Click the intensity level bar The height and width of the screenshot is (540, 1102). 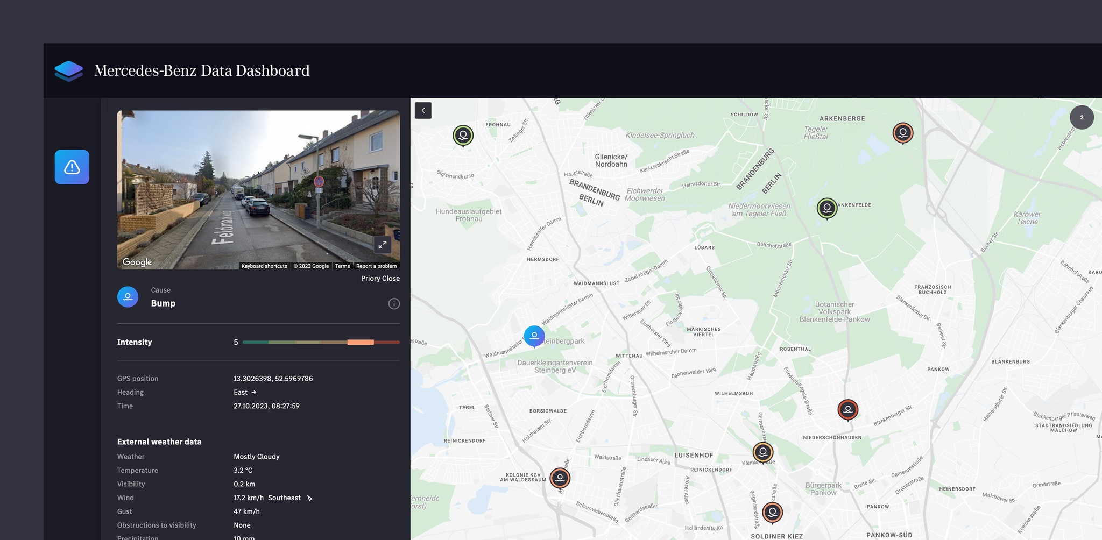click(x=321, y=342)
